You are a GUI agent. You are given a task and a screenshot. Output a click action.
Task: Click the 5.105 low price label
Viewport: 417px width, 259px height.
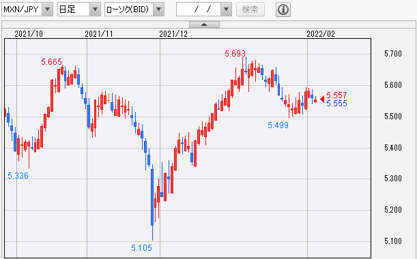tap(141, 248)
